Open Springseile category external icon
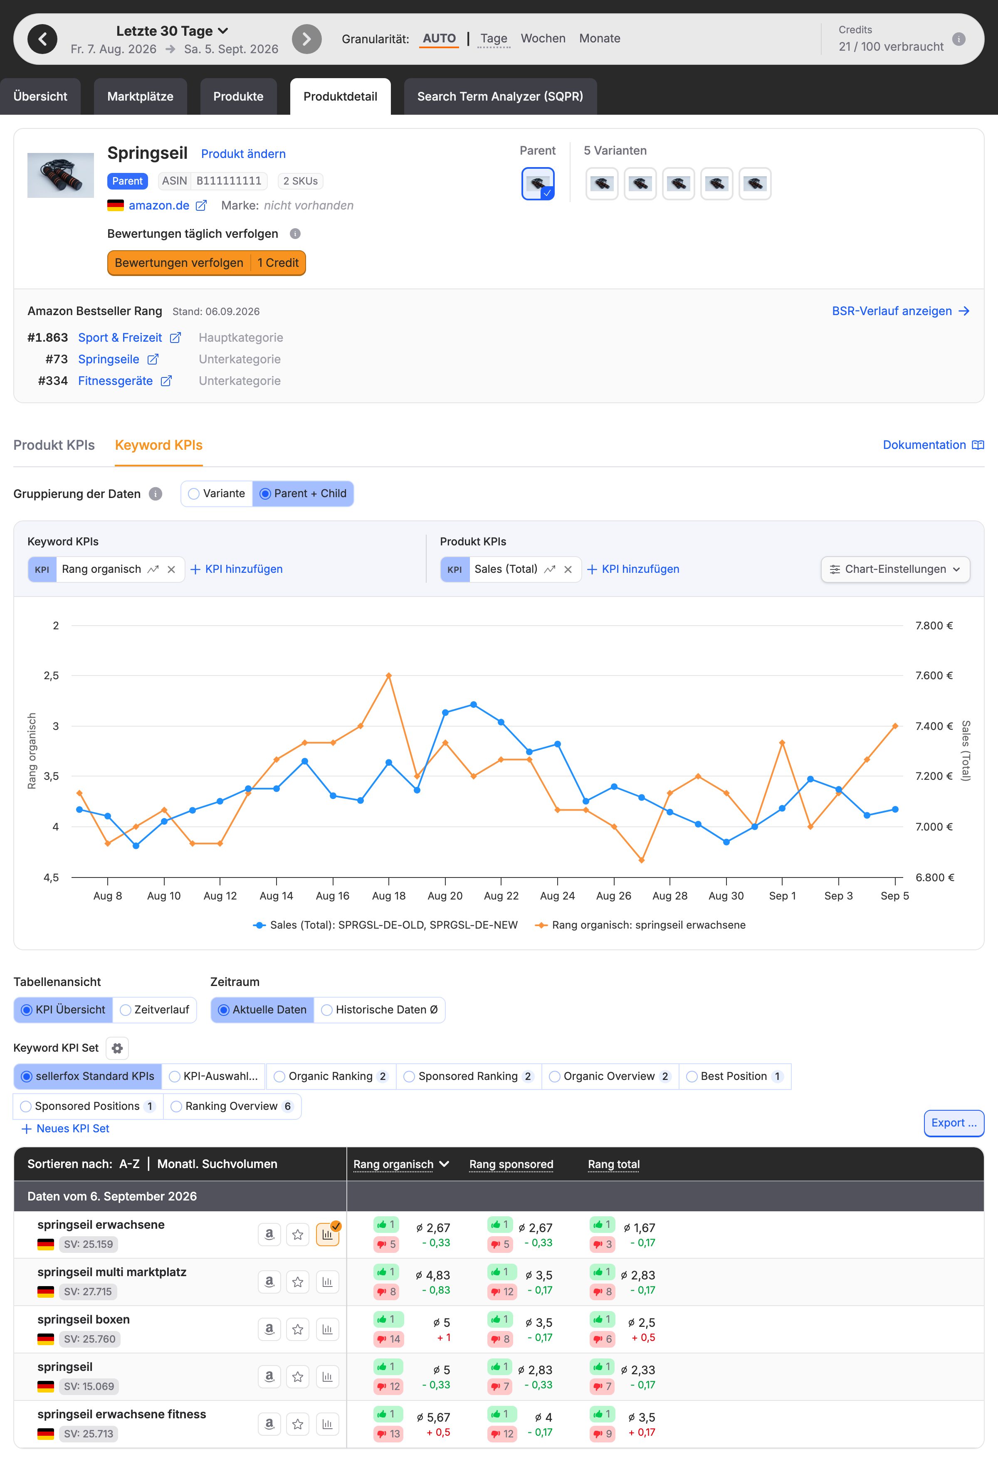The height and width of the screenshot is (1474, 998). 153,359
